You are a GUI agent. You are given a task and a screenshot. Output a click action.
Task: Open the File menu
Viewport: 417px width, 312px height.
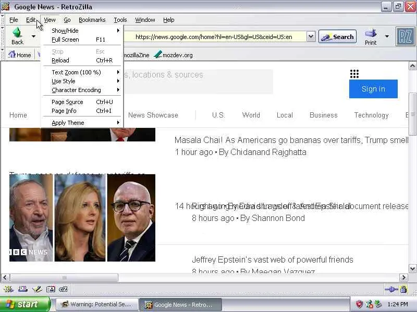click(x=14, y=20)
